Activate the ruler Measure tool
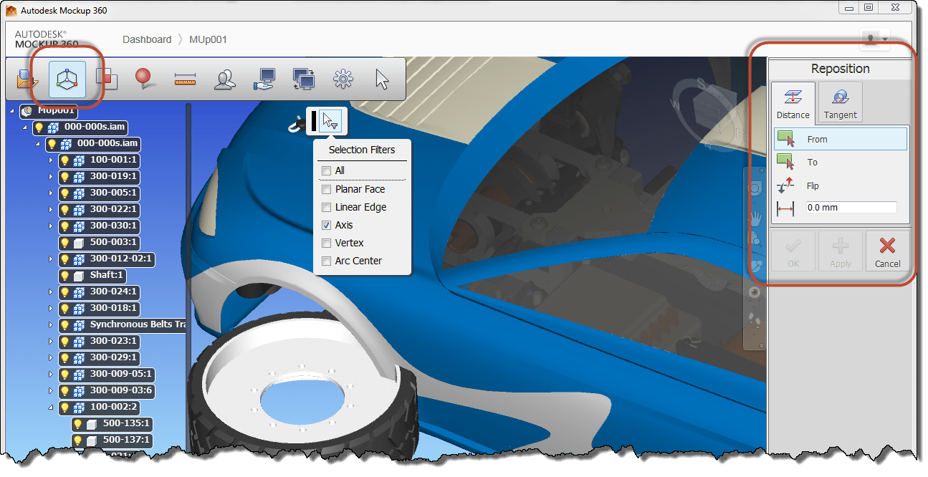Image resolution: width=928 pixels, height=477 pixels. point(184,79)
